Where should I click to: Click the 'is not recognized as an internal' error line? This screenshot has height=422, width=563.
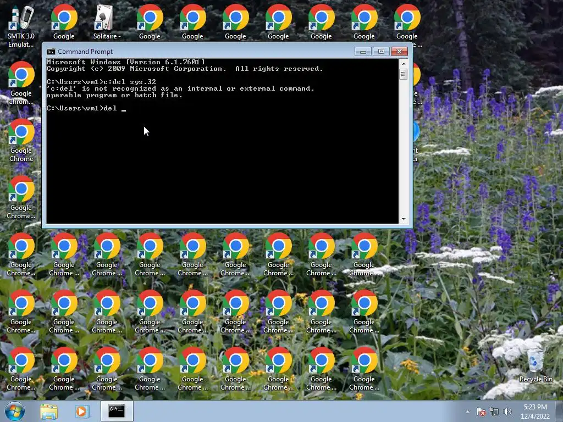[180, 88]
